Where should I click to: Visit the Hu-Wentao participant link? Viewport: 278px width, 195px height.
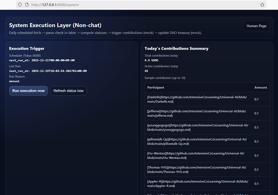197,156
